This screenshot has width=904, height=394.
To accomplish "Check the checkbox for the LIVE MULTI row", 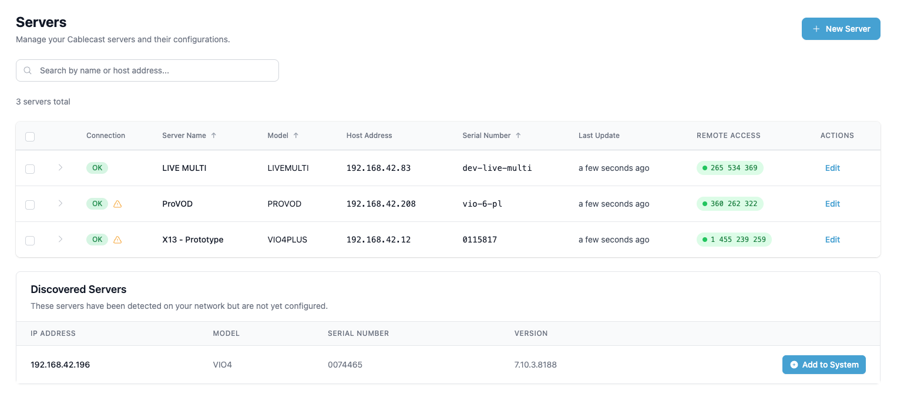I will pyautogui.click(x=30, y=168).
